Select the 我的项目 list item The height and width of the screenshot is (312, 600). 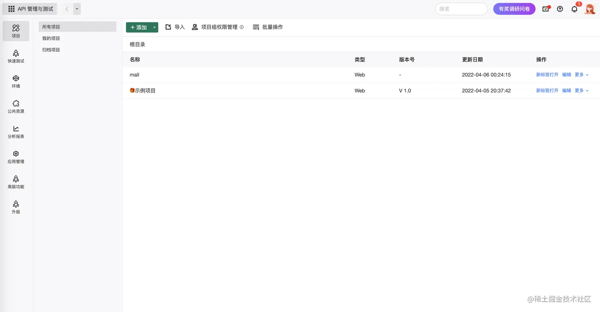tap(77, 38)
